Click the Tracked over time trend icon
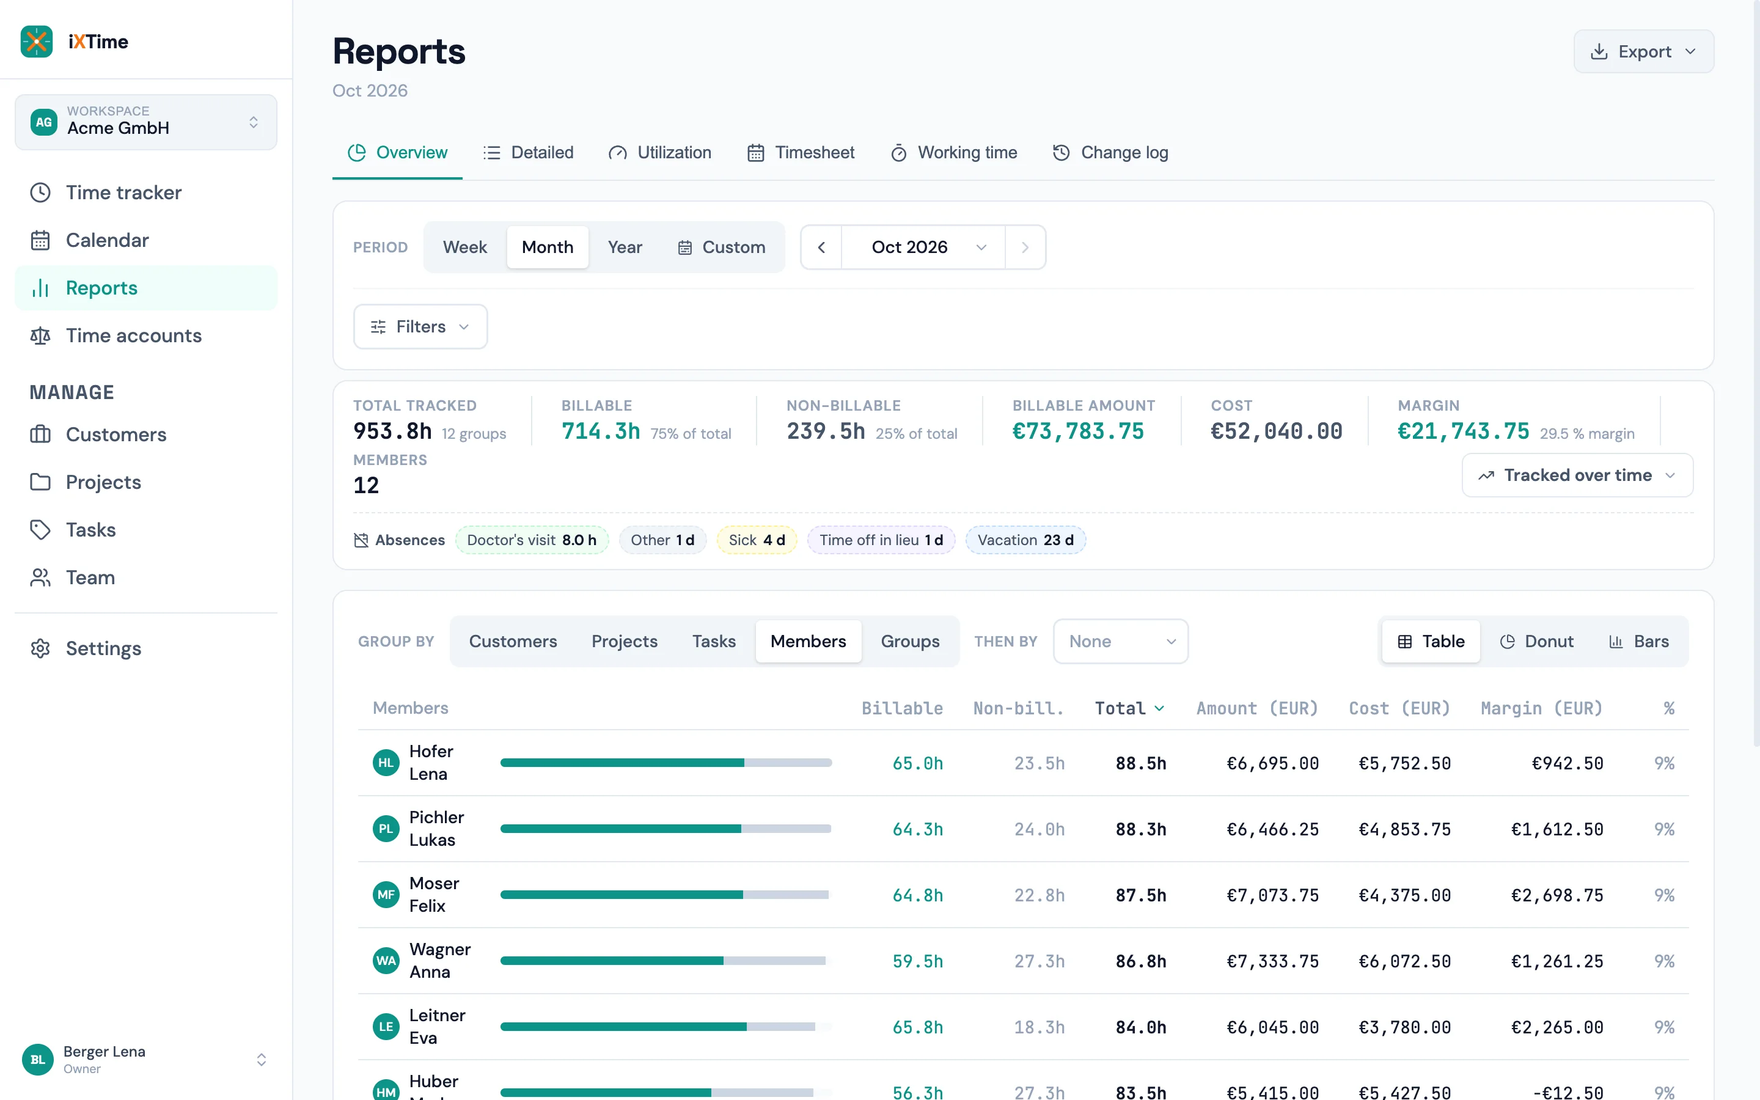 pos(1486,475)
